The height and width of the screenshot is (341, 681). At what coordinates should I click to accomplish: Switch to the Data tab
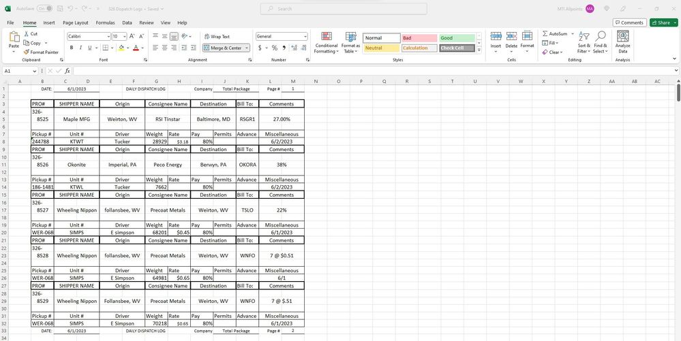127,22
